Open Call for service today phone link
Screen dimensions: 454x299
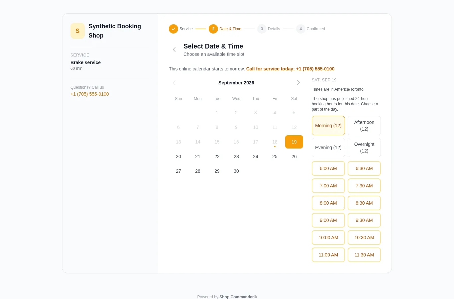click(x=290, y=69)
